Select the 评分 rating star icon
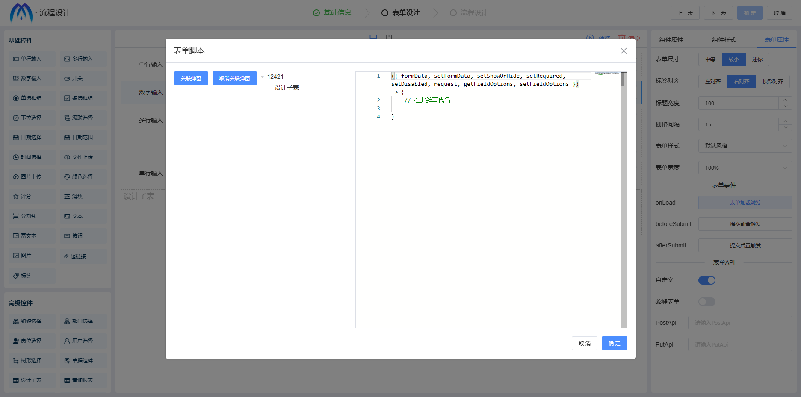Viewport: 801px width, 397px height. pos(16,197)
